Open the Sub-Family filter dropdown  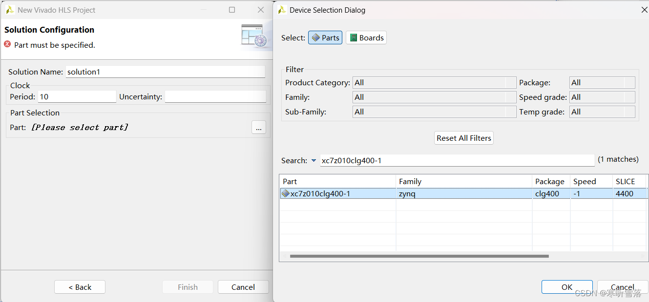click(434, 112)
